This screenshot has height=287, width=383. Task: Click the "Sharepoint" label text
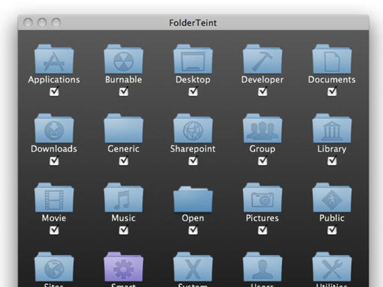point(193,149)
